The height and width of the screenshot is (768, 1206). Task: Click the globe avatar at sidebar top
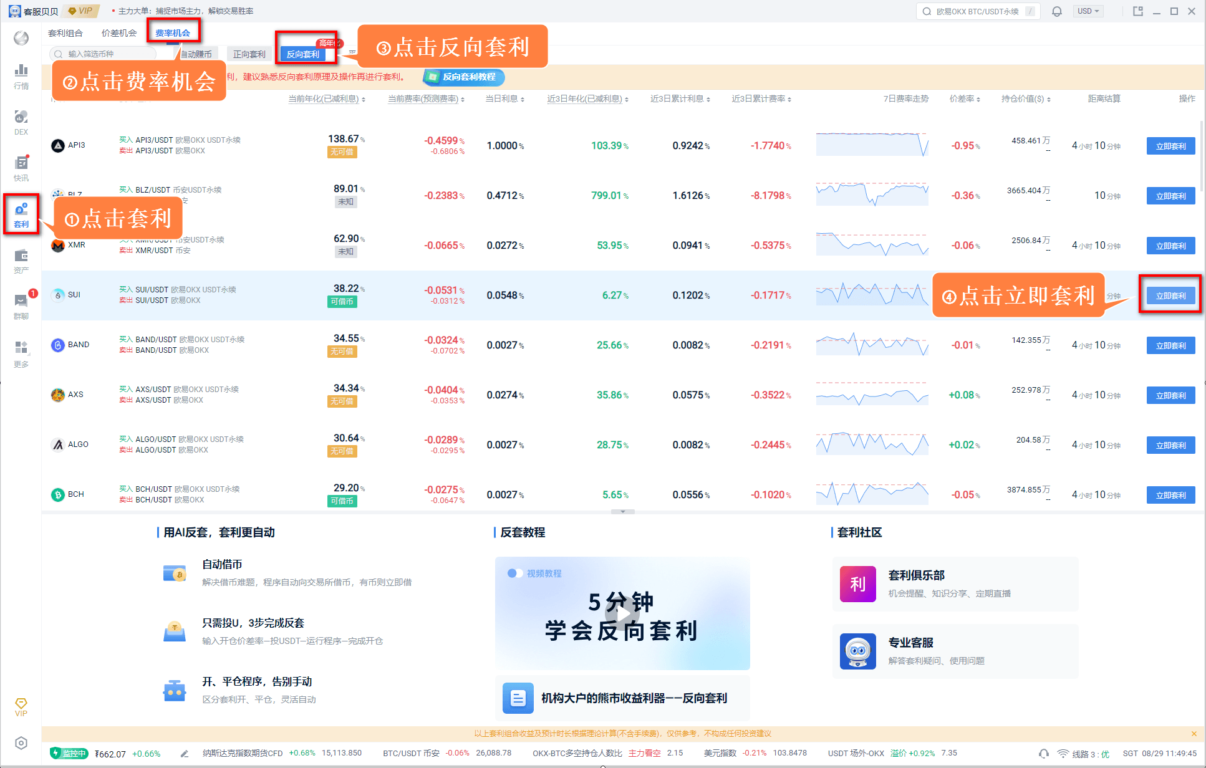(x=21, y=38)
